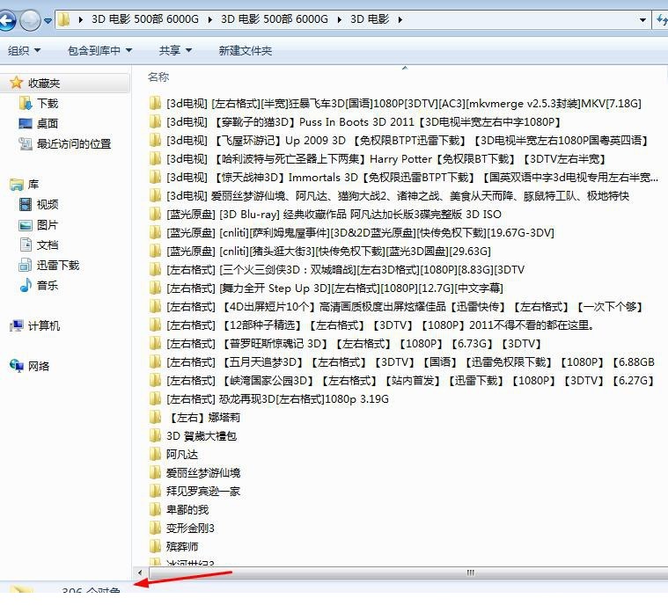This screenshot has width=668, height=613.
Task: Click horizontal scrollbar left arrow
Action: 139,573
